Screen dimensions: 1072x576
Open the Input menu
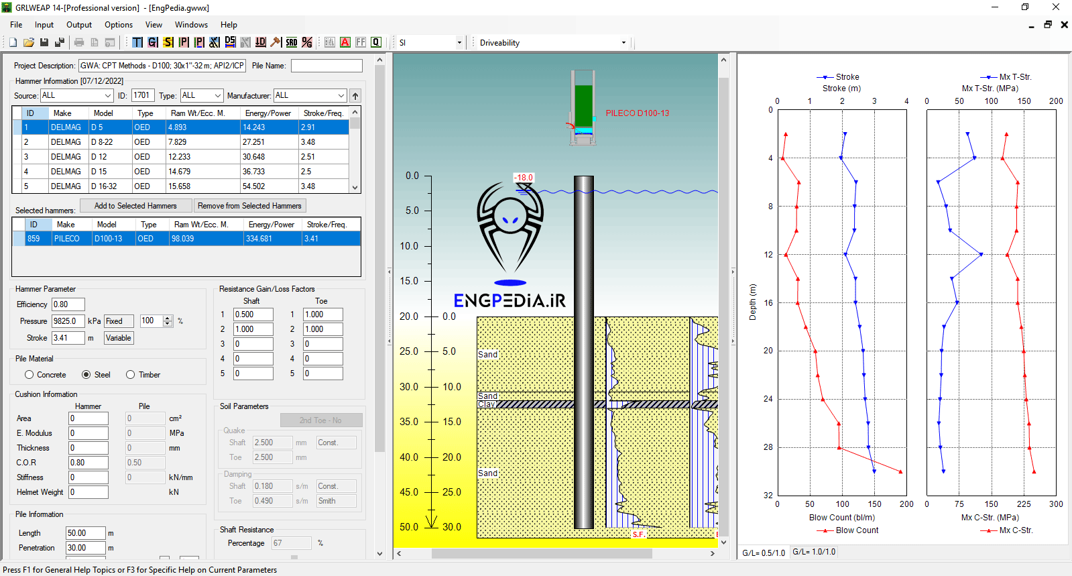44,25
